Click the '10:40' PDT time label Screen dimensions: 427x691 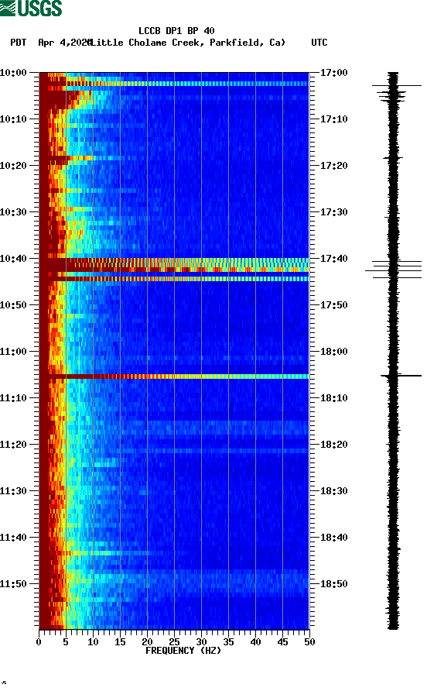pos(13,258)
